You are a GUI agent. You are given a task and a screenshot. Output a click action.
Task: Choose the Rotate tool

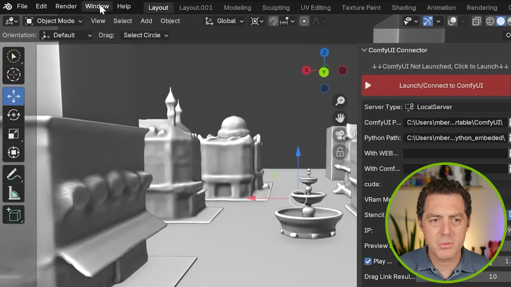pyautogui.click(x=13, y=115)
